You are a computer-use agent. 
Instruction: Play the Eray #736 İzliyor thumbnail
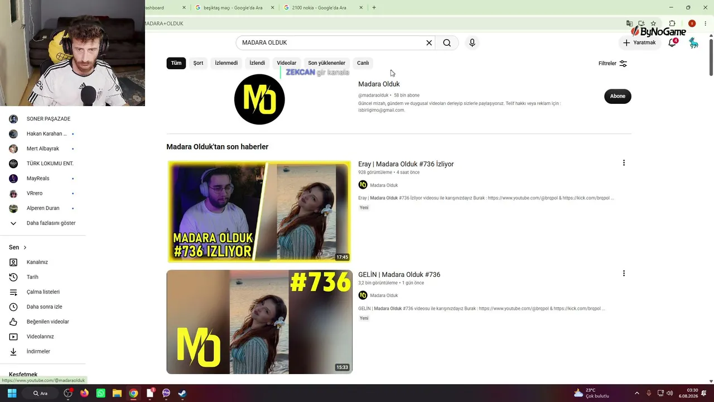click(259, 212)
